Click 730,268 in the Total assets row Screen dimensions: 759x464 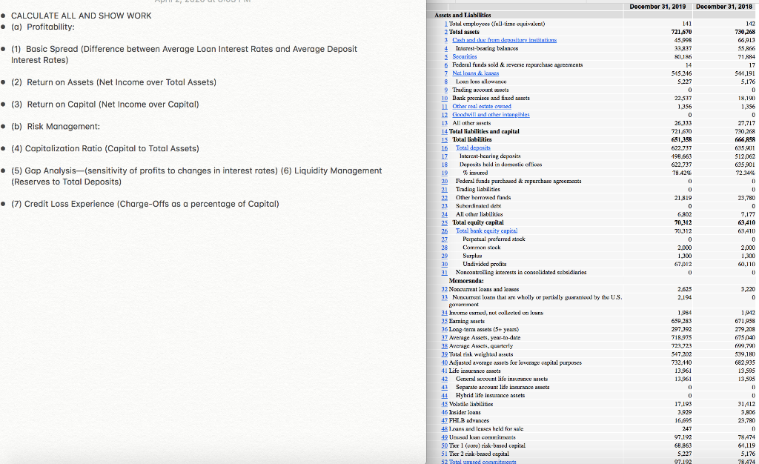point(745,31)
